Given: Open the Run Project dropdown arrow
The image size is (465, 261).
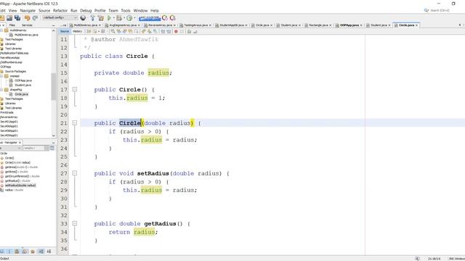Looking at the screenshot, I should [x=113, y=18].
